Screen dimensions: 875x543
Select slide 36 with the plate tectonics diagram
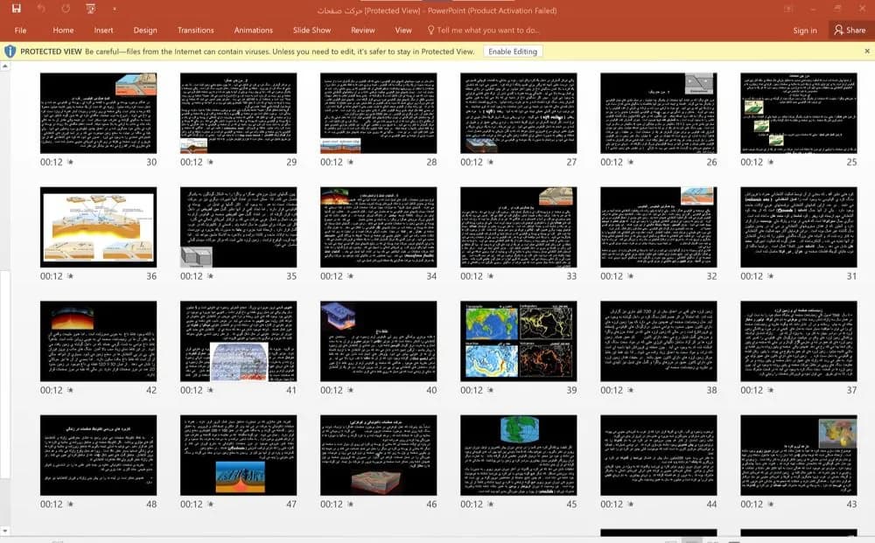[98, 226]
